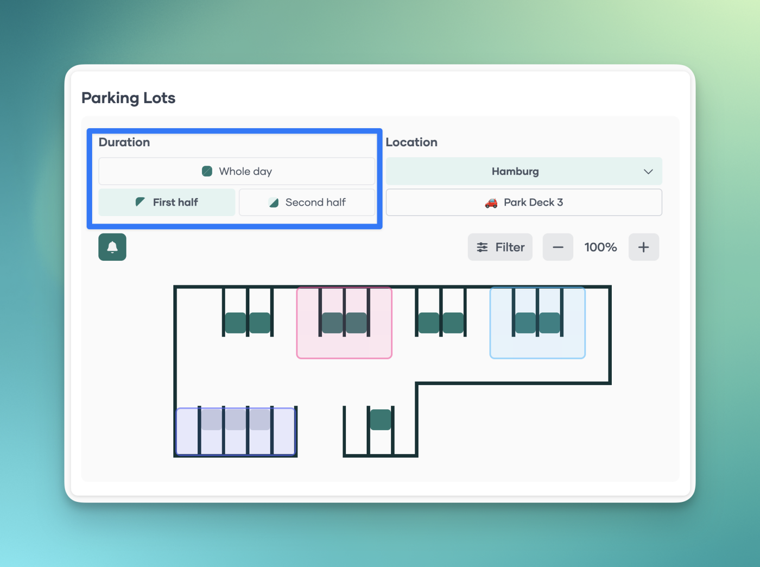Open the Filter options
760x567 pixels.
coord(500,247)
